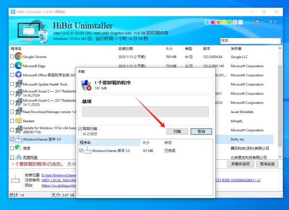Image resolution: width=289 pixels, height=210 pixels.
Task: Click the Readest book icon
Action: pyautogui.click(x=19, y=121)
